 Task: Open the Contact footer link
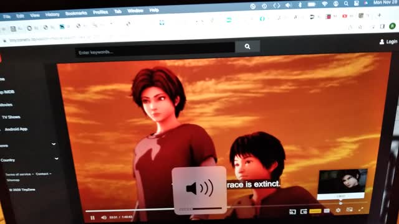[42, 174]
